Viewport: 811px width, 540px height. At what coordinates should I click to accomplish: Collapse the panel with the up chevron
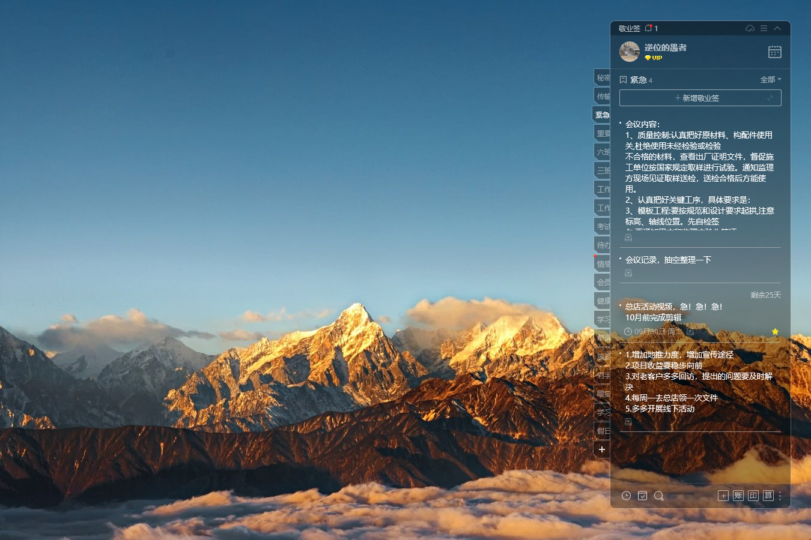(777, 28)
